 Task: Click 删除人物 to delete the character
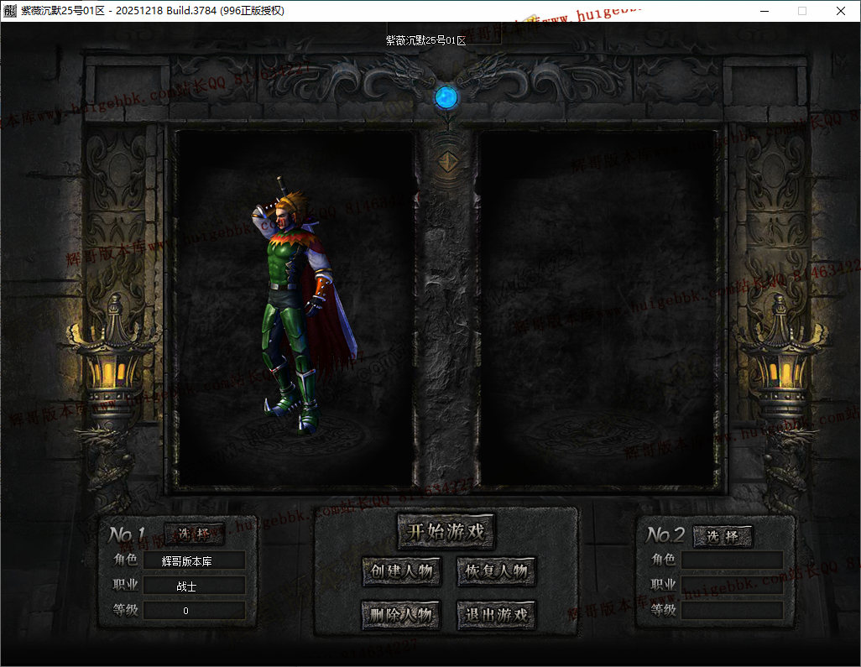401,615
